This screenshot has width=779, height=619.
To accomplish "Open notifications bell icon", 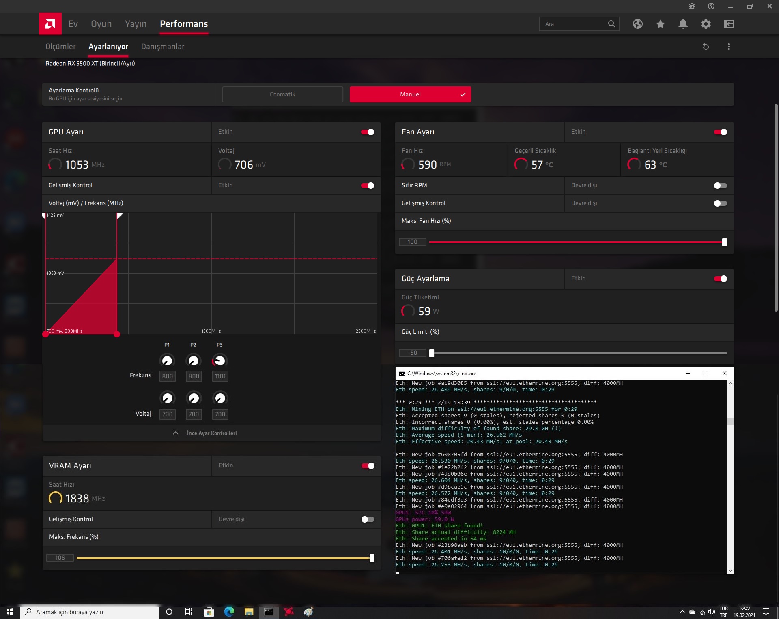I will (x=683, y=24).
